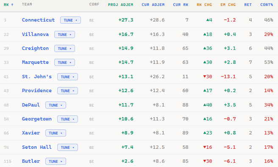Open the Xavier team link
This screenshot has width=278, height=167.
[x=31, y=133]
